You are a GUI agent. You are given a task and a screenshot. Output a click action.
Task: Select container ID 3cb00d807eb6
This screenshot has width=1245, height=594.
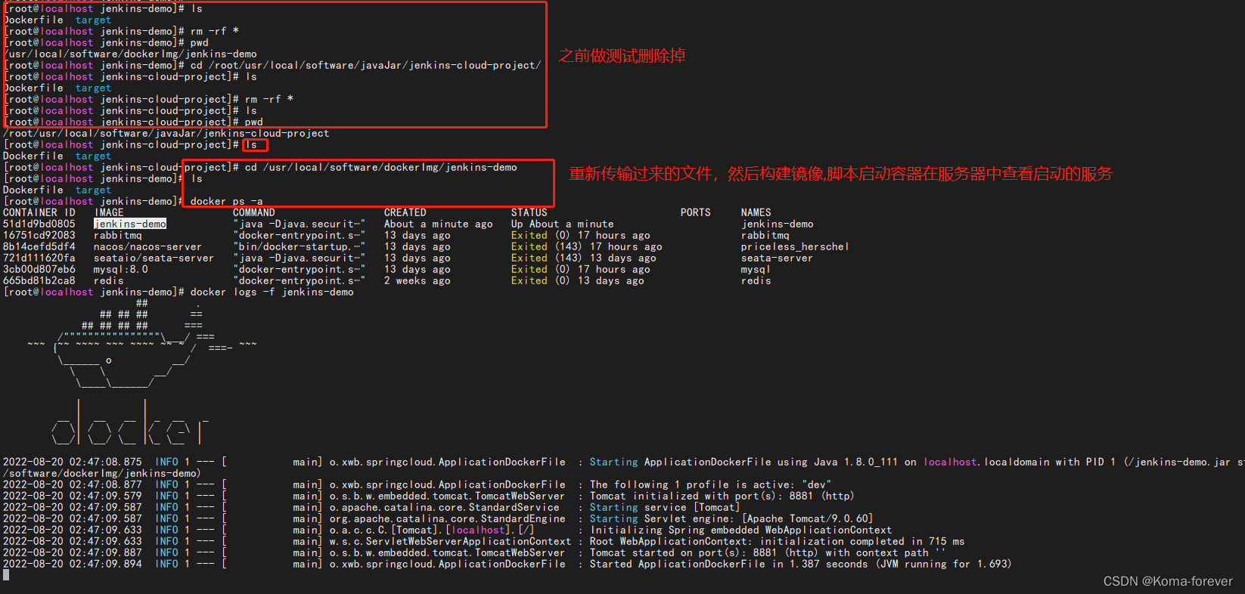[39, 269]
